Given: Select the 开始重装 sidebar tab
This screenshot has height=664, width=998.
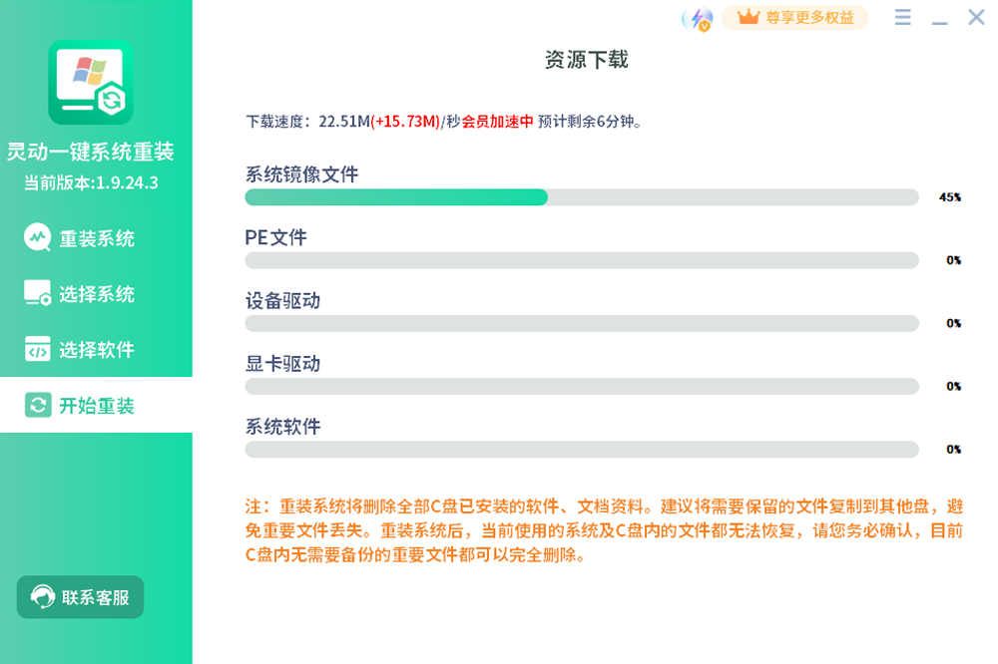Looking at the screenshot, I should point(96,406).
